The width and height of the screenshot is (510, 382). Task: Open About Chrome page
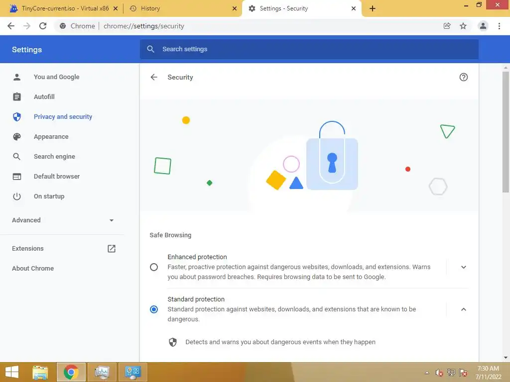pos(33,268)
